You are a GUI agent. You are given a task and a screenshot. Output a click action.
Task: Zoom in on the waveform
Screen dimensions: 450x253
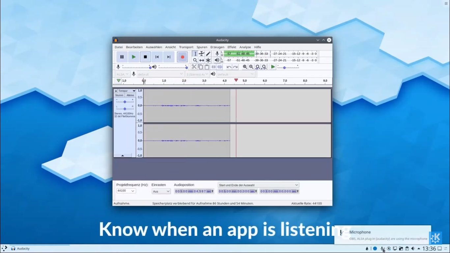click(245, 67)
